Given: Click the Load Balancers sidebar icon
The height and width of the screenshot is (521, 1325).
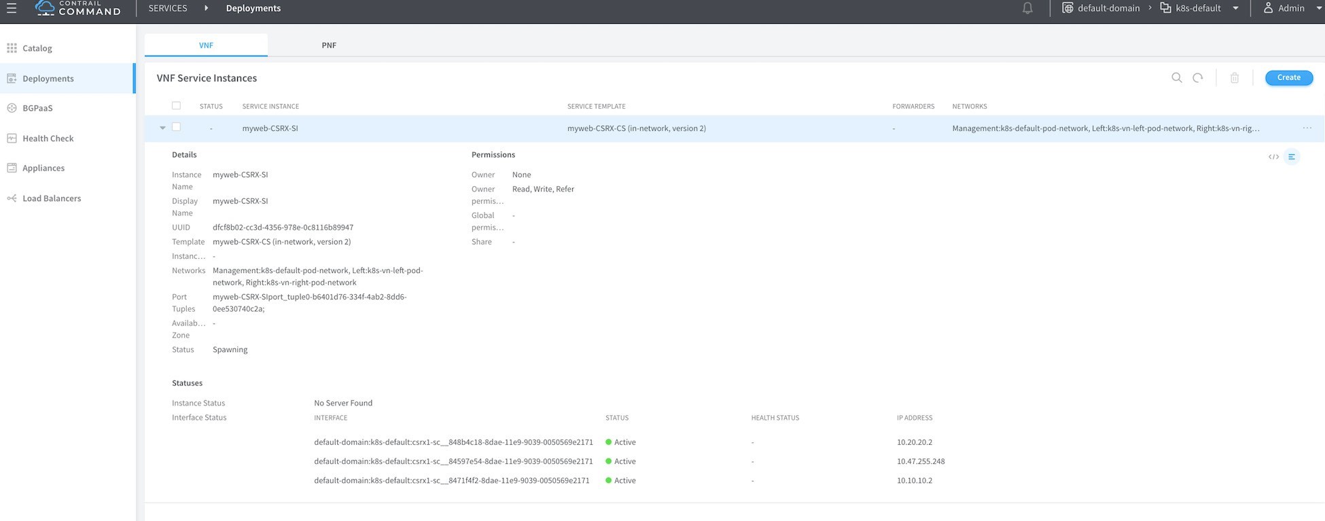Looking at the screenshot, I should click(x=12, y=198).
